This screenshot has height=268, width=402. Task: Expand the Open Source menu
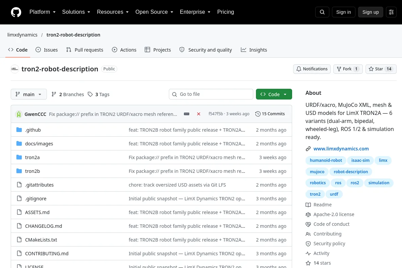pyautogui.click(x=154, y=12)
